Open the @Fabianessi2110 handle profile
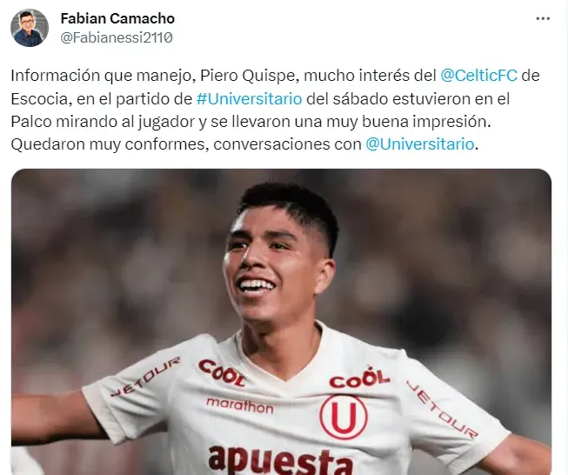Viewport: 568px width, 475px height. 117,37
